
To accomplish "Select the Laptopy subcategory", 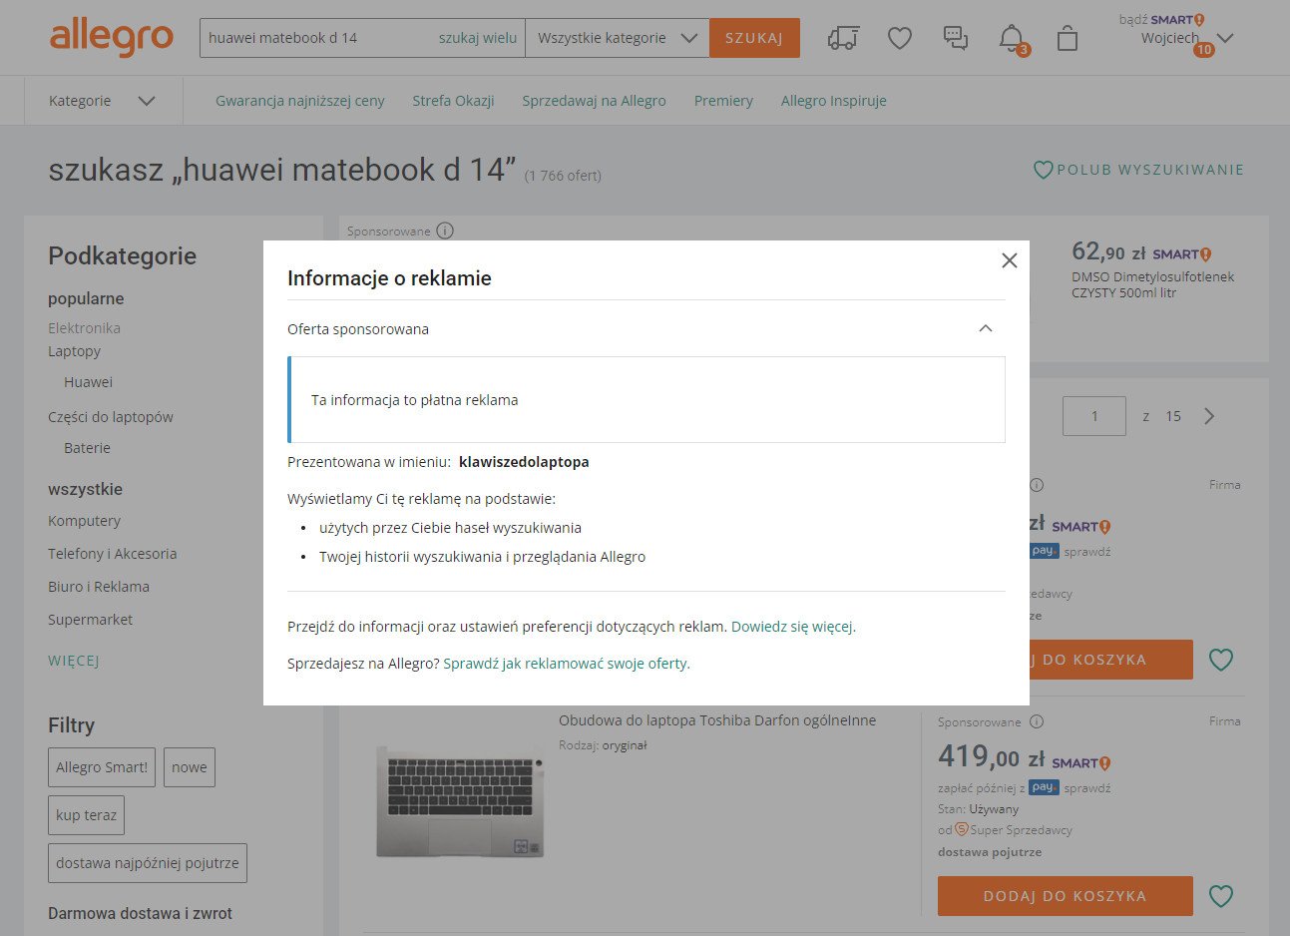I will tap(74, 351).
